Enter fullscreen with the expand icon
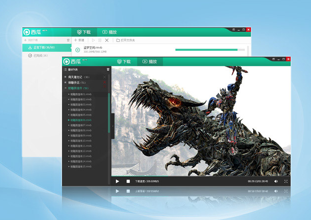Viewport: 311px width, 220px height. point(286,181)
